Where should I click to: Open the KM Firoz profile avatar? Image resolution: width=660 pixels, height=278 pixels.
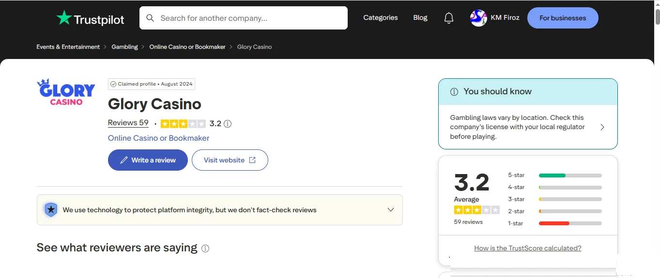tap(478, 18)
